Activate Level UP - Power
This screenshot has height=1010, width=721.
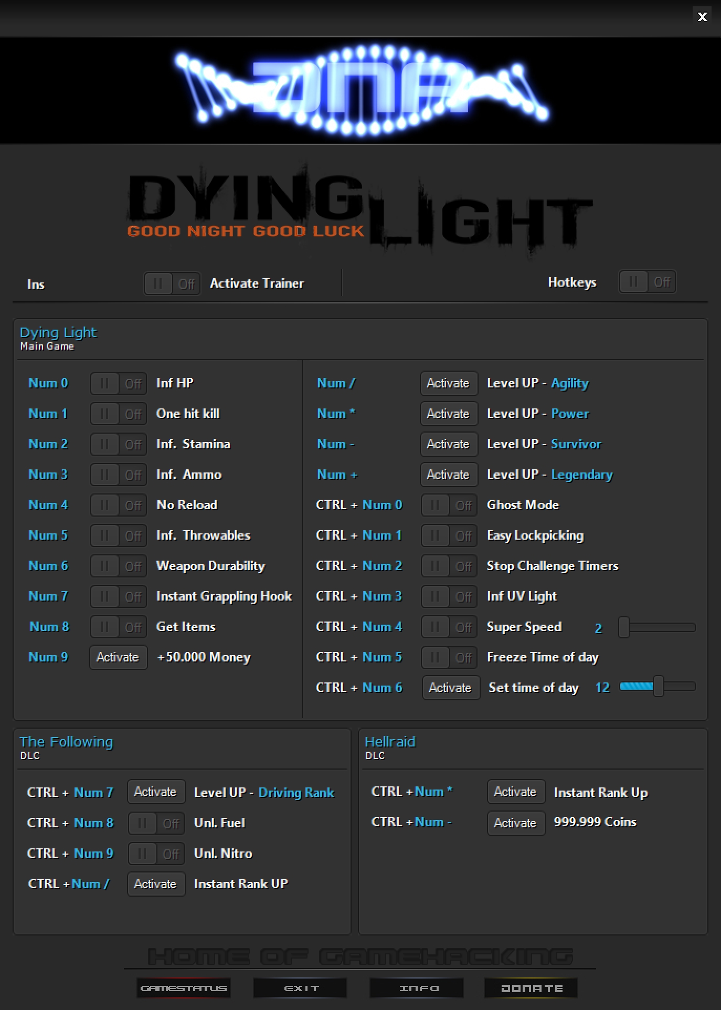[x=449, y=414]
